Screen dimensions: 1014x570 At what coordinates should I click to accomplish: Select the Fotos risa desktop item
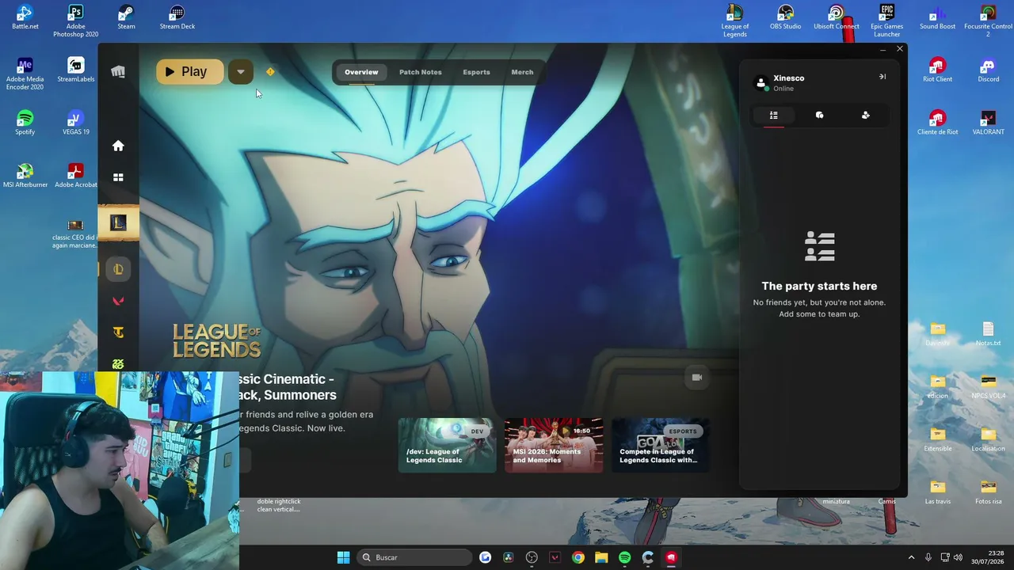pos(988,492)
